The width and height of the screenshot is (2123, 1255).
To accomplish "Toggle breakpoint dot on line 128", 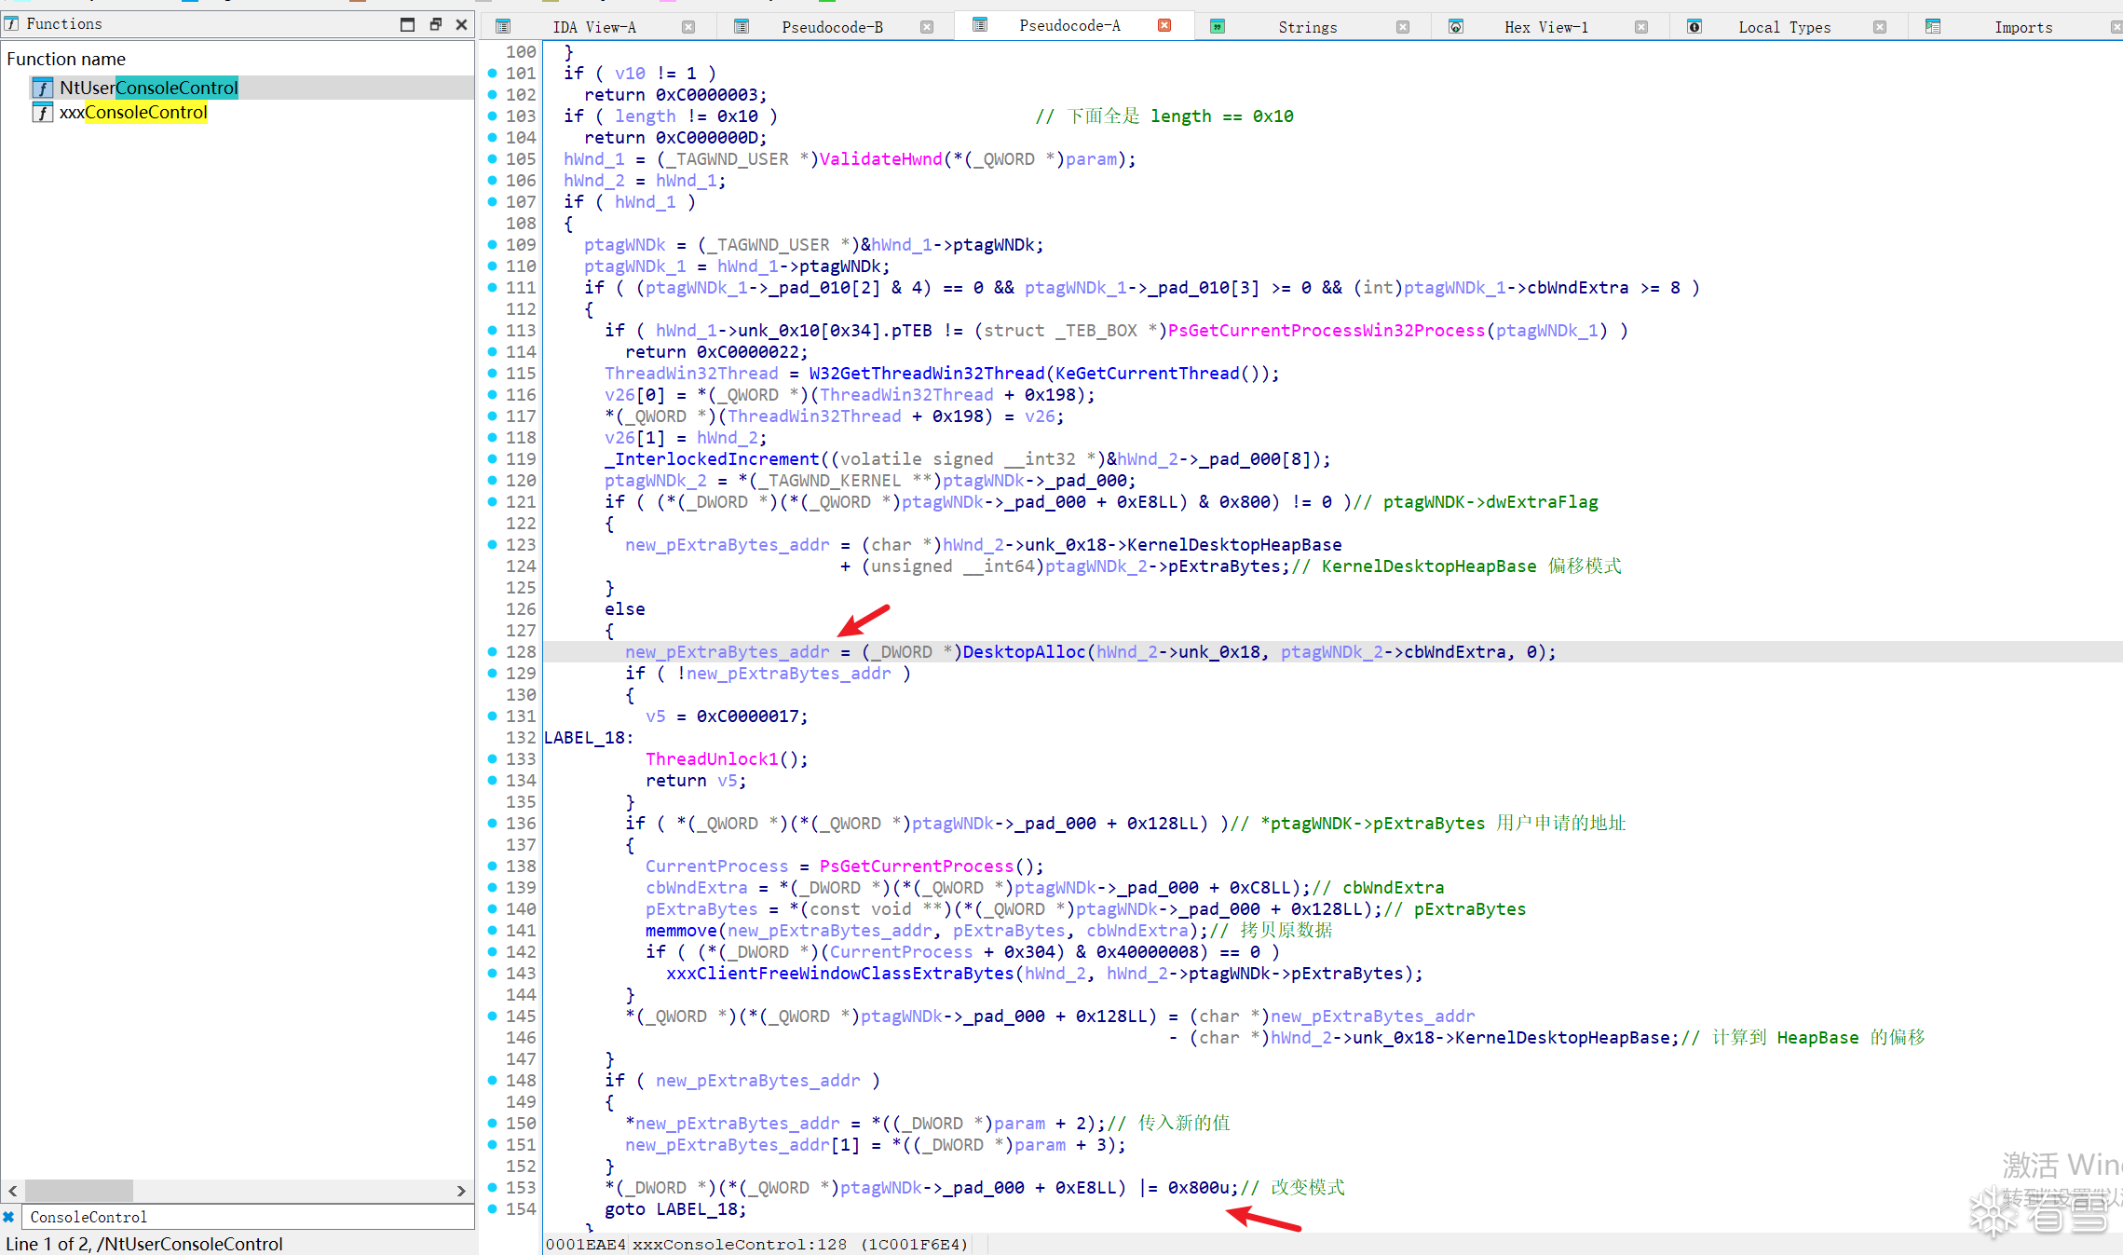I will (x=493, y=652).
